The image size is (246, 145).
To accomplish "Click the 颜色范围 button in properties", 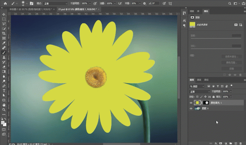I will point(231,63).
